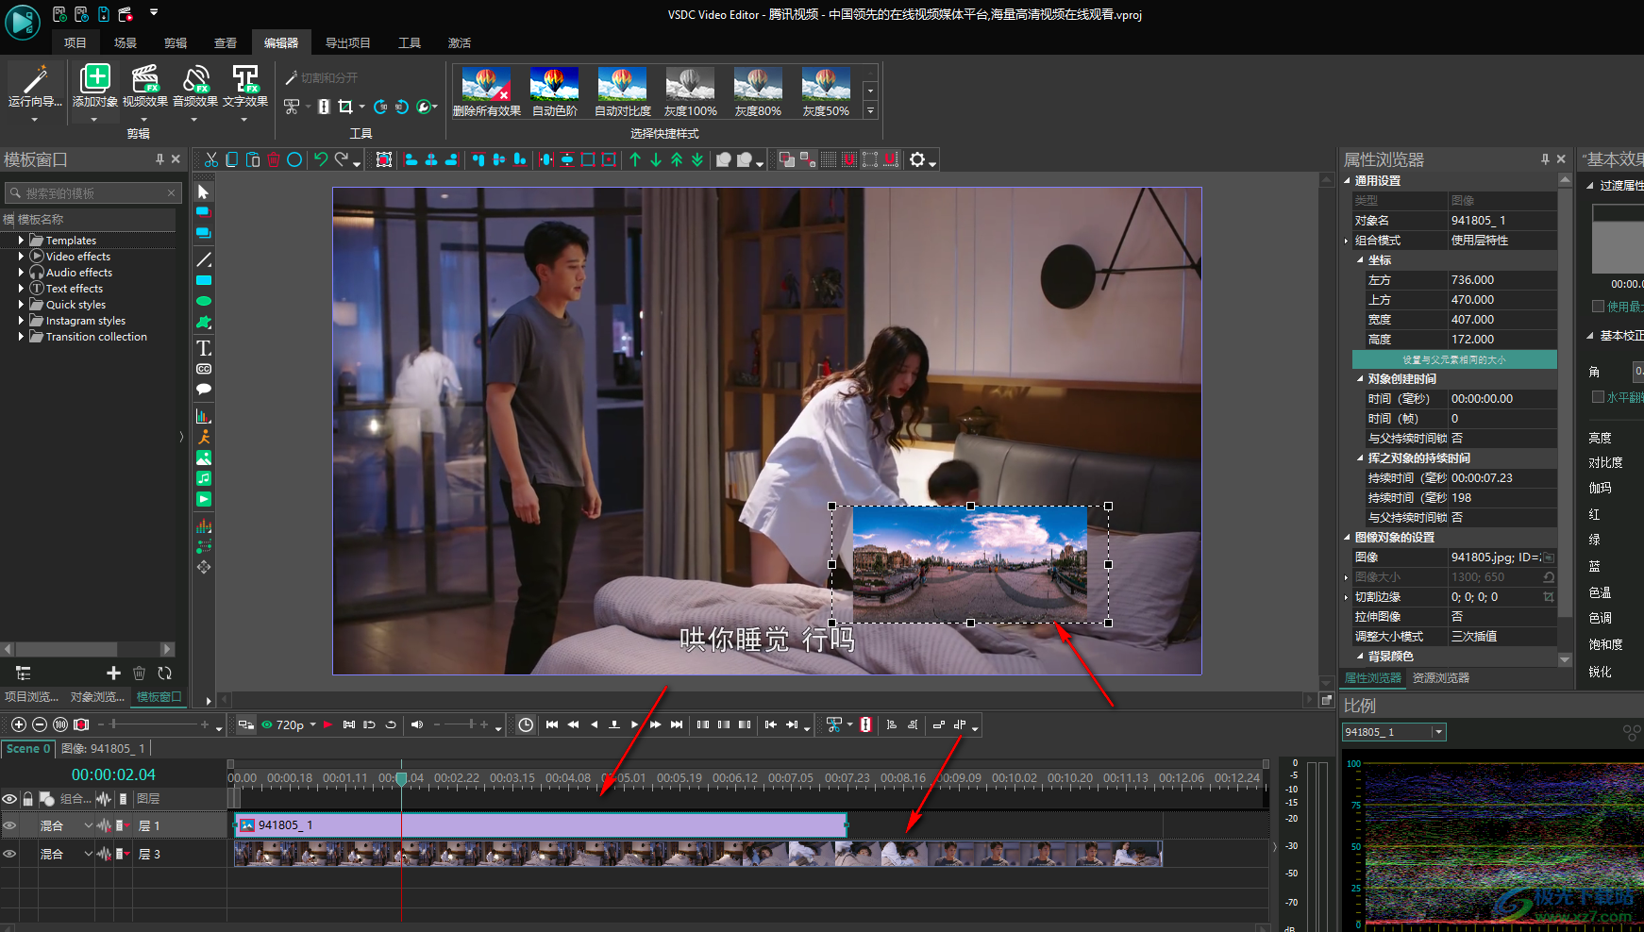This screenshot has height=932, width=1644.
Task: Select the 941805_1 clip on layer 1
Action: tap(540, 825)
